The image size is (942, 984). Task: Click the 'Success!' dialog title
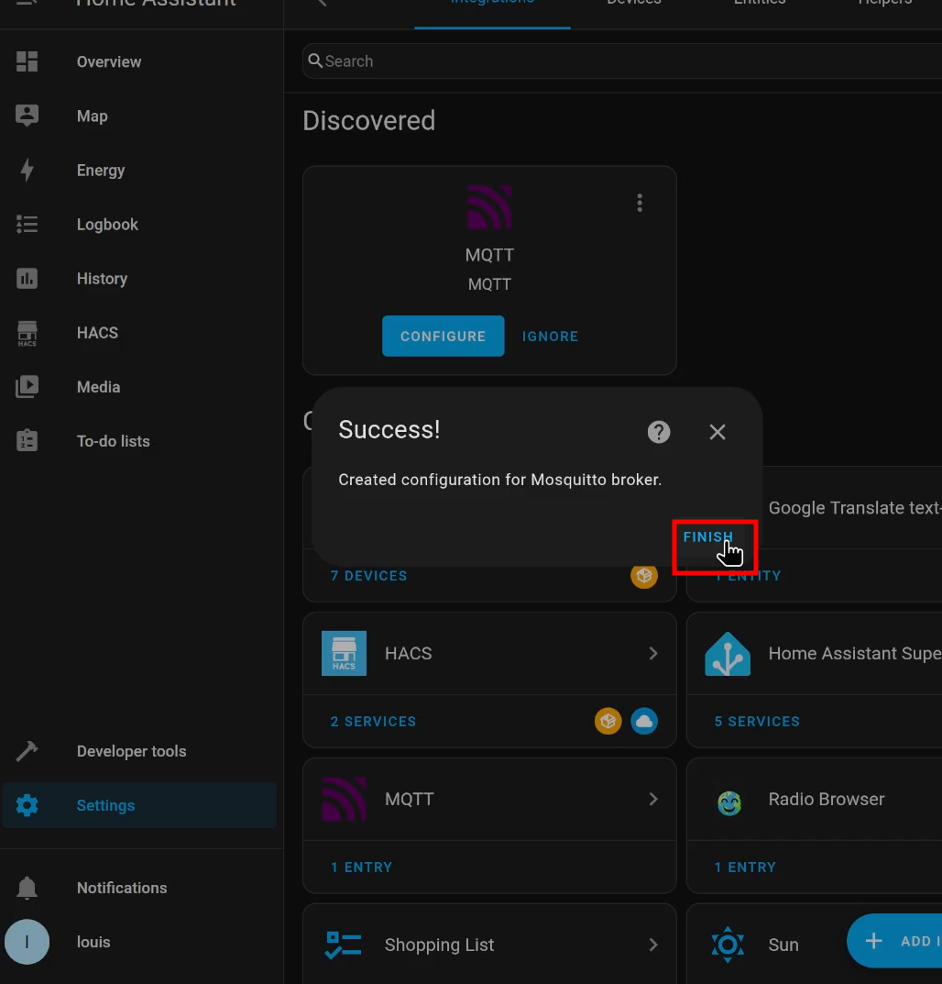click(389, 430)
